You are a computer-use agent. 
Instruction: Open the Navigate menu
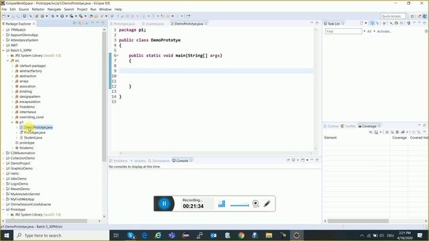tap(54, 9)
